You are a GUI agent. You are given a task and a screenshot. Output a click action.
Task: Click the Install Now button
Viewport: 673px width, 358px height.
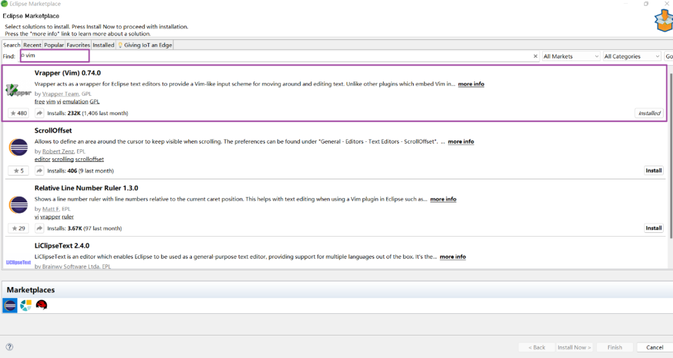[x=574, y=347]
